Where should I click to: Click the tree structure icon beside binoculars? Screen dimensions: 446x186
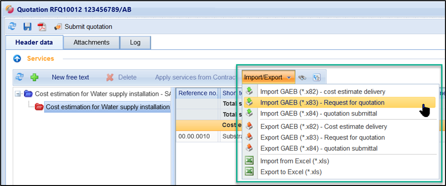pos(316,77)
